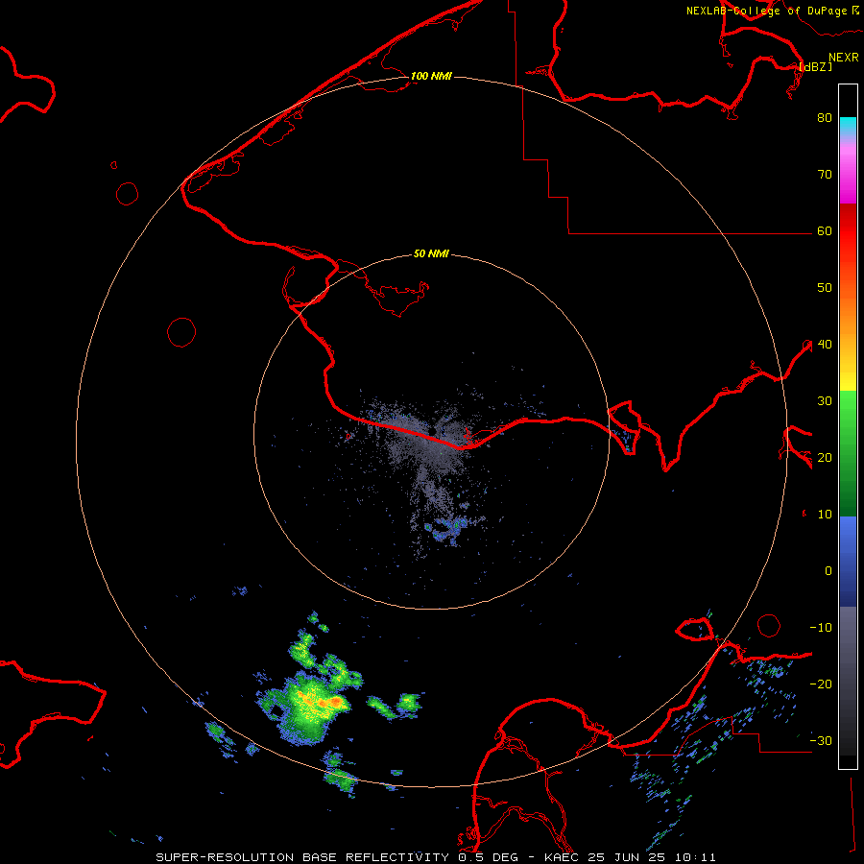This screenshot has height=864, width=864.
Task: Select the 50 NMI range ring label
Action: point(431,253)
